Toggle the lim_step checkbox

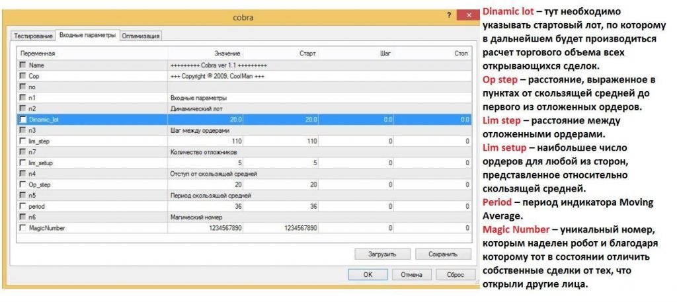click(x=23, y=141)
